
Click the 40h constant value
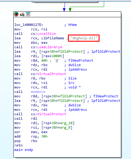tap(44, 60)
